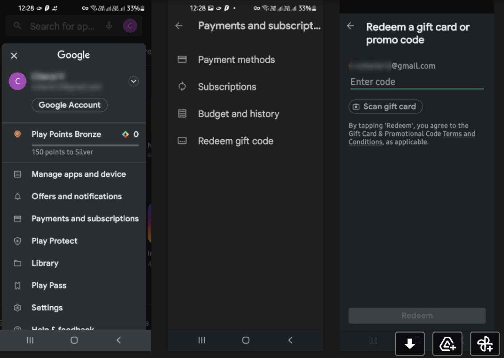Image resolution: width=504 pixels, height=358 pixels.
Task: Tap Scan gift card button
Action: tap(385, 107)
